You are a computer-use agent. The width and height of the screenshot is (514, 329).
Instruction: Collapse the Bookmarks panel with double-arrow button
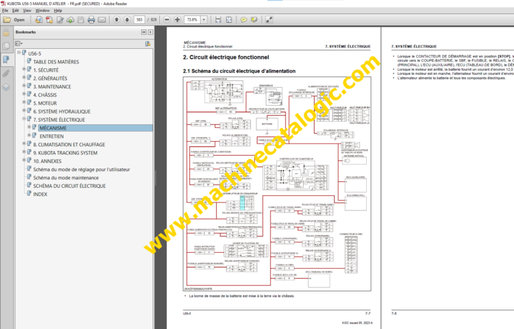click(x=144, y=32)
